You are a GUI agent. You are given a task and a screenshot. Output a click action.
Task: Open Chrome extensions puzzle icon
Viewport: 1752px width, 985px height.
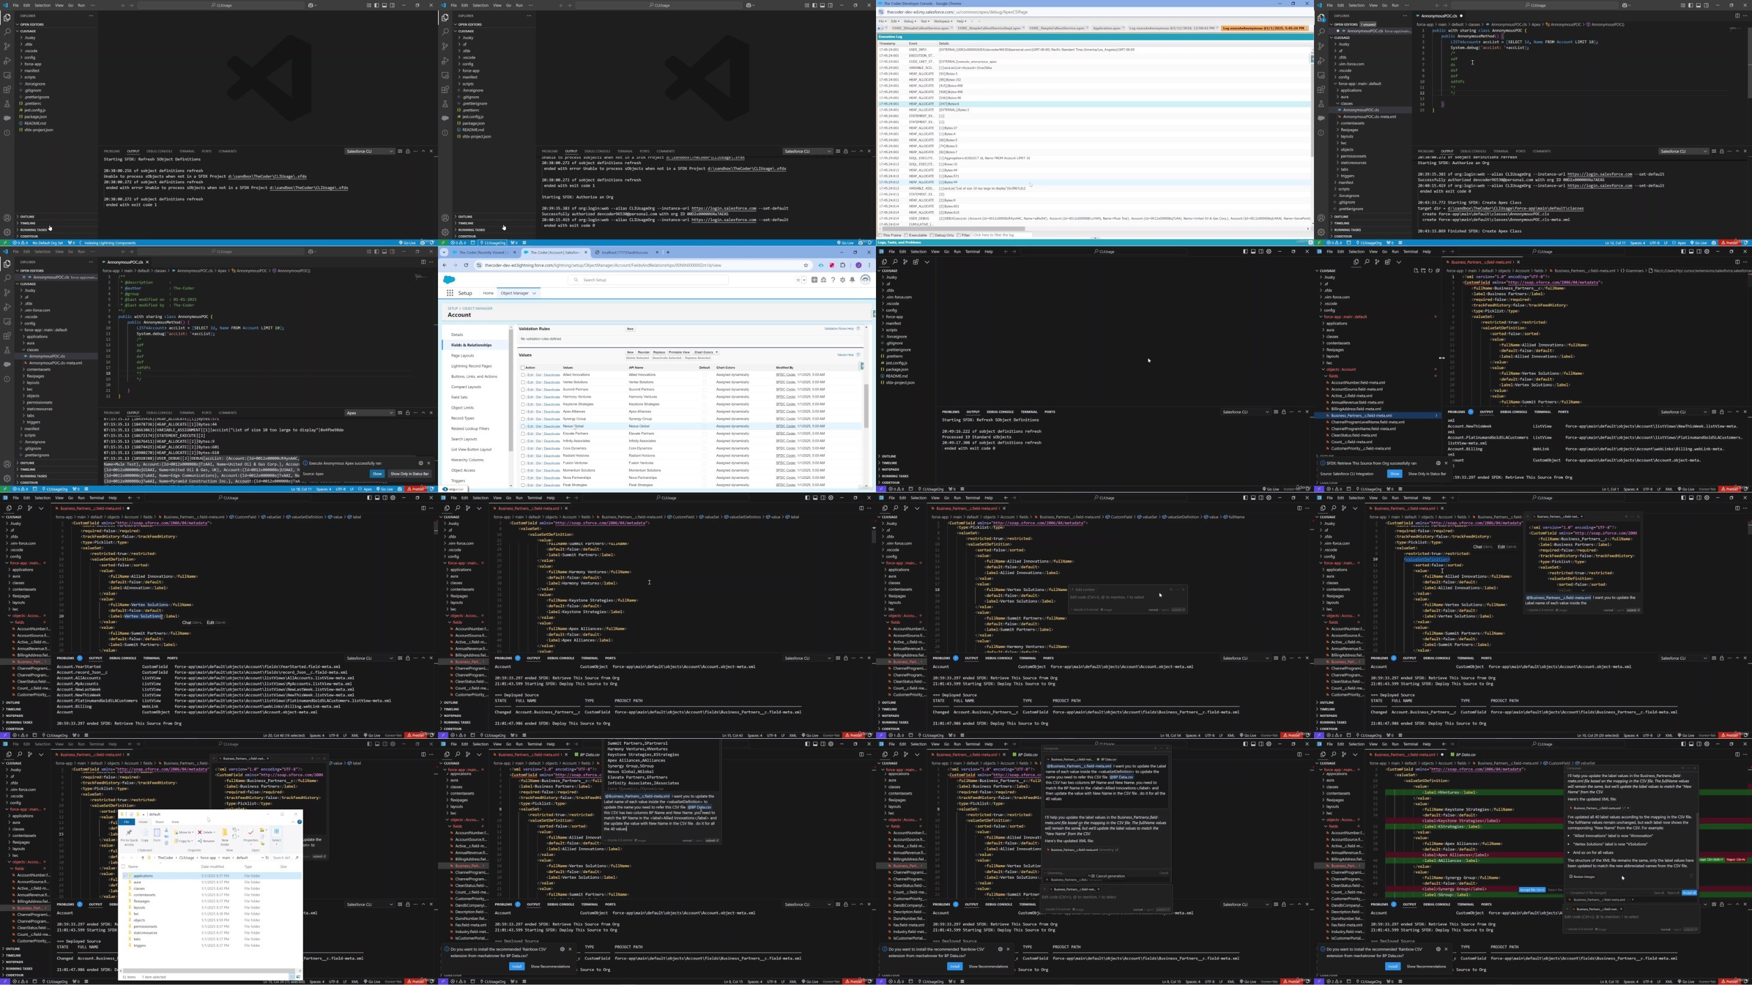pos(843,265)
